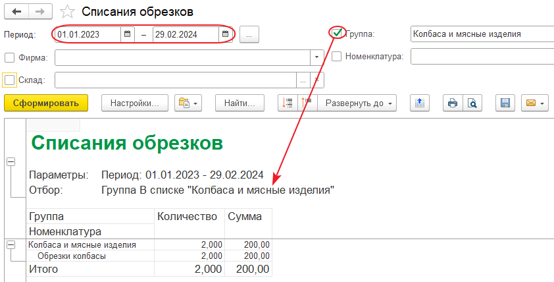Enable the Фирма filter checkbox
Viewport: 554px width, 282px height.
(9, 57)
